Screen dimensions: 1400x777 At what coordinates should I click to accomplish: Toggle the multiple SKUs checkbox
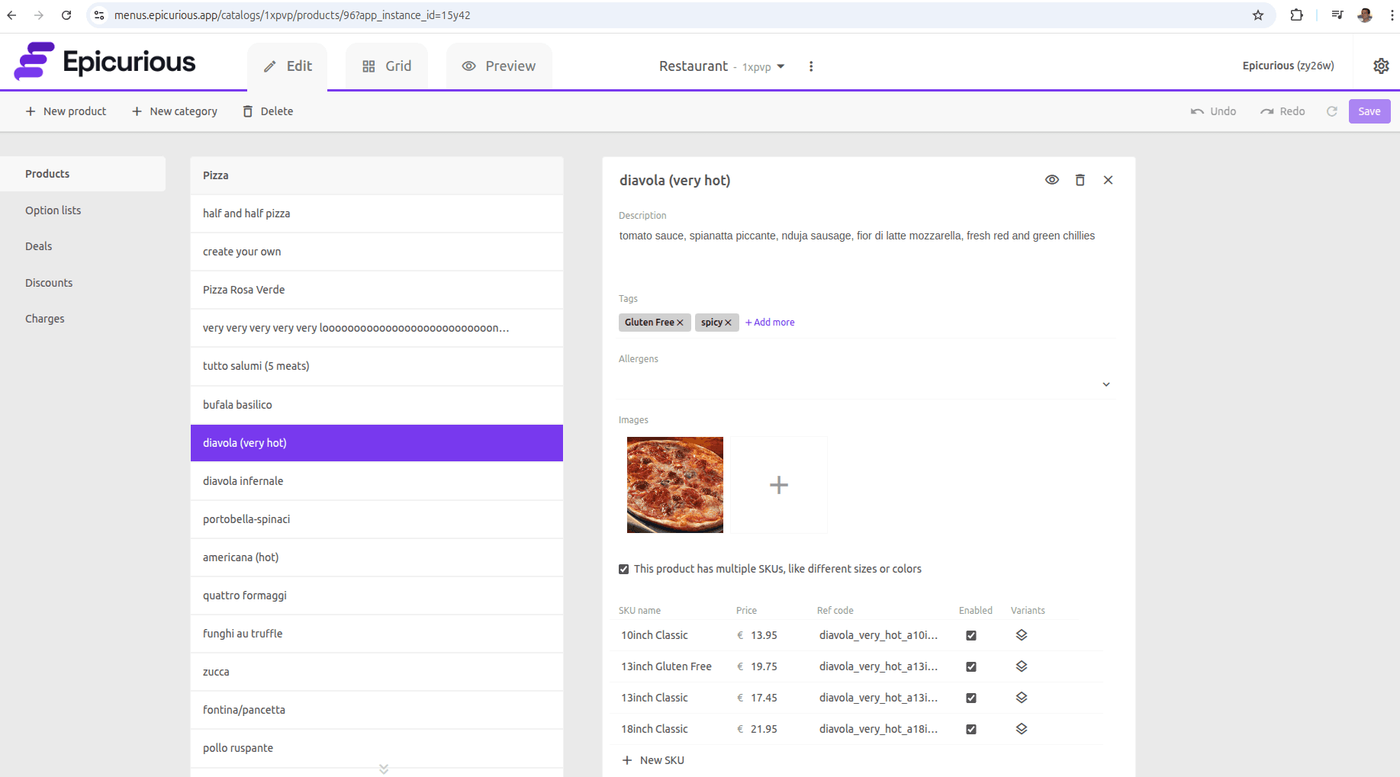623,569
